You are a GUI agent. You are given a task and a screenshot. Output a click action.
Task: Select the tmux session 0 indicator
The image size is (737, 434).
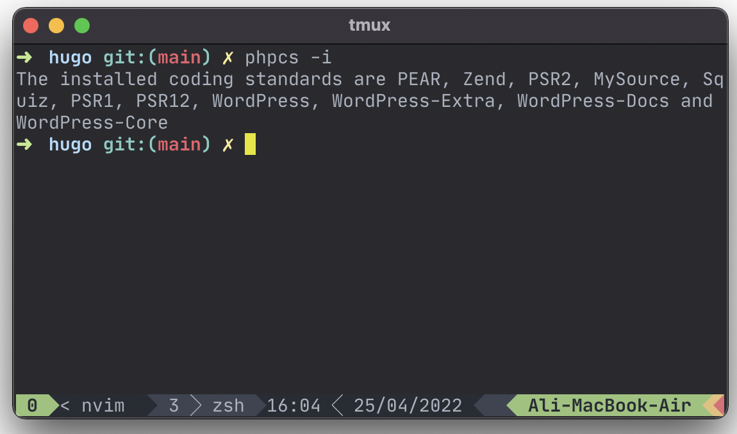pos(33,405)
